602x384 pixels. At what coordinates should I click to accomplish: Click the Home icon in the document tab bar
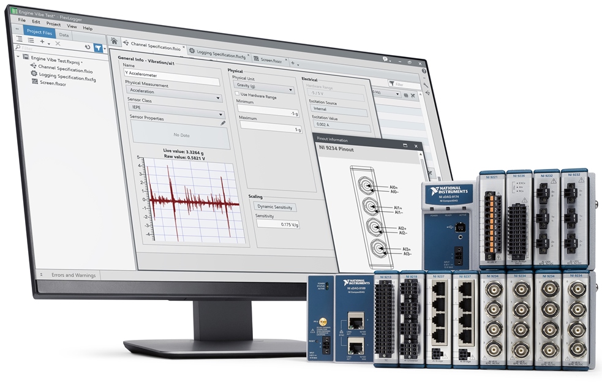click(114, 42)
